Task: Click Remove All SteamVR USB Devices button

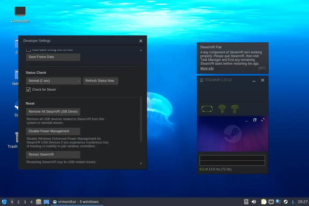Action: (53, 112)
